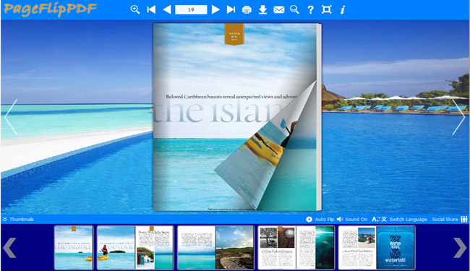Toggle fullscreen mode icon
The height and width of the screenshot is (271, 470).
click(x=326, y=9)
